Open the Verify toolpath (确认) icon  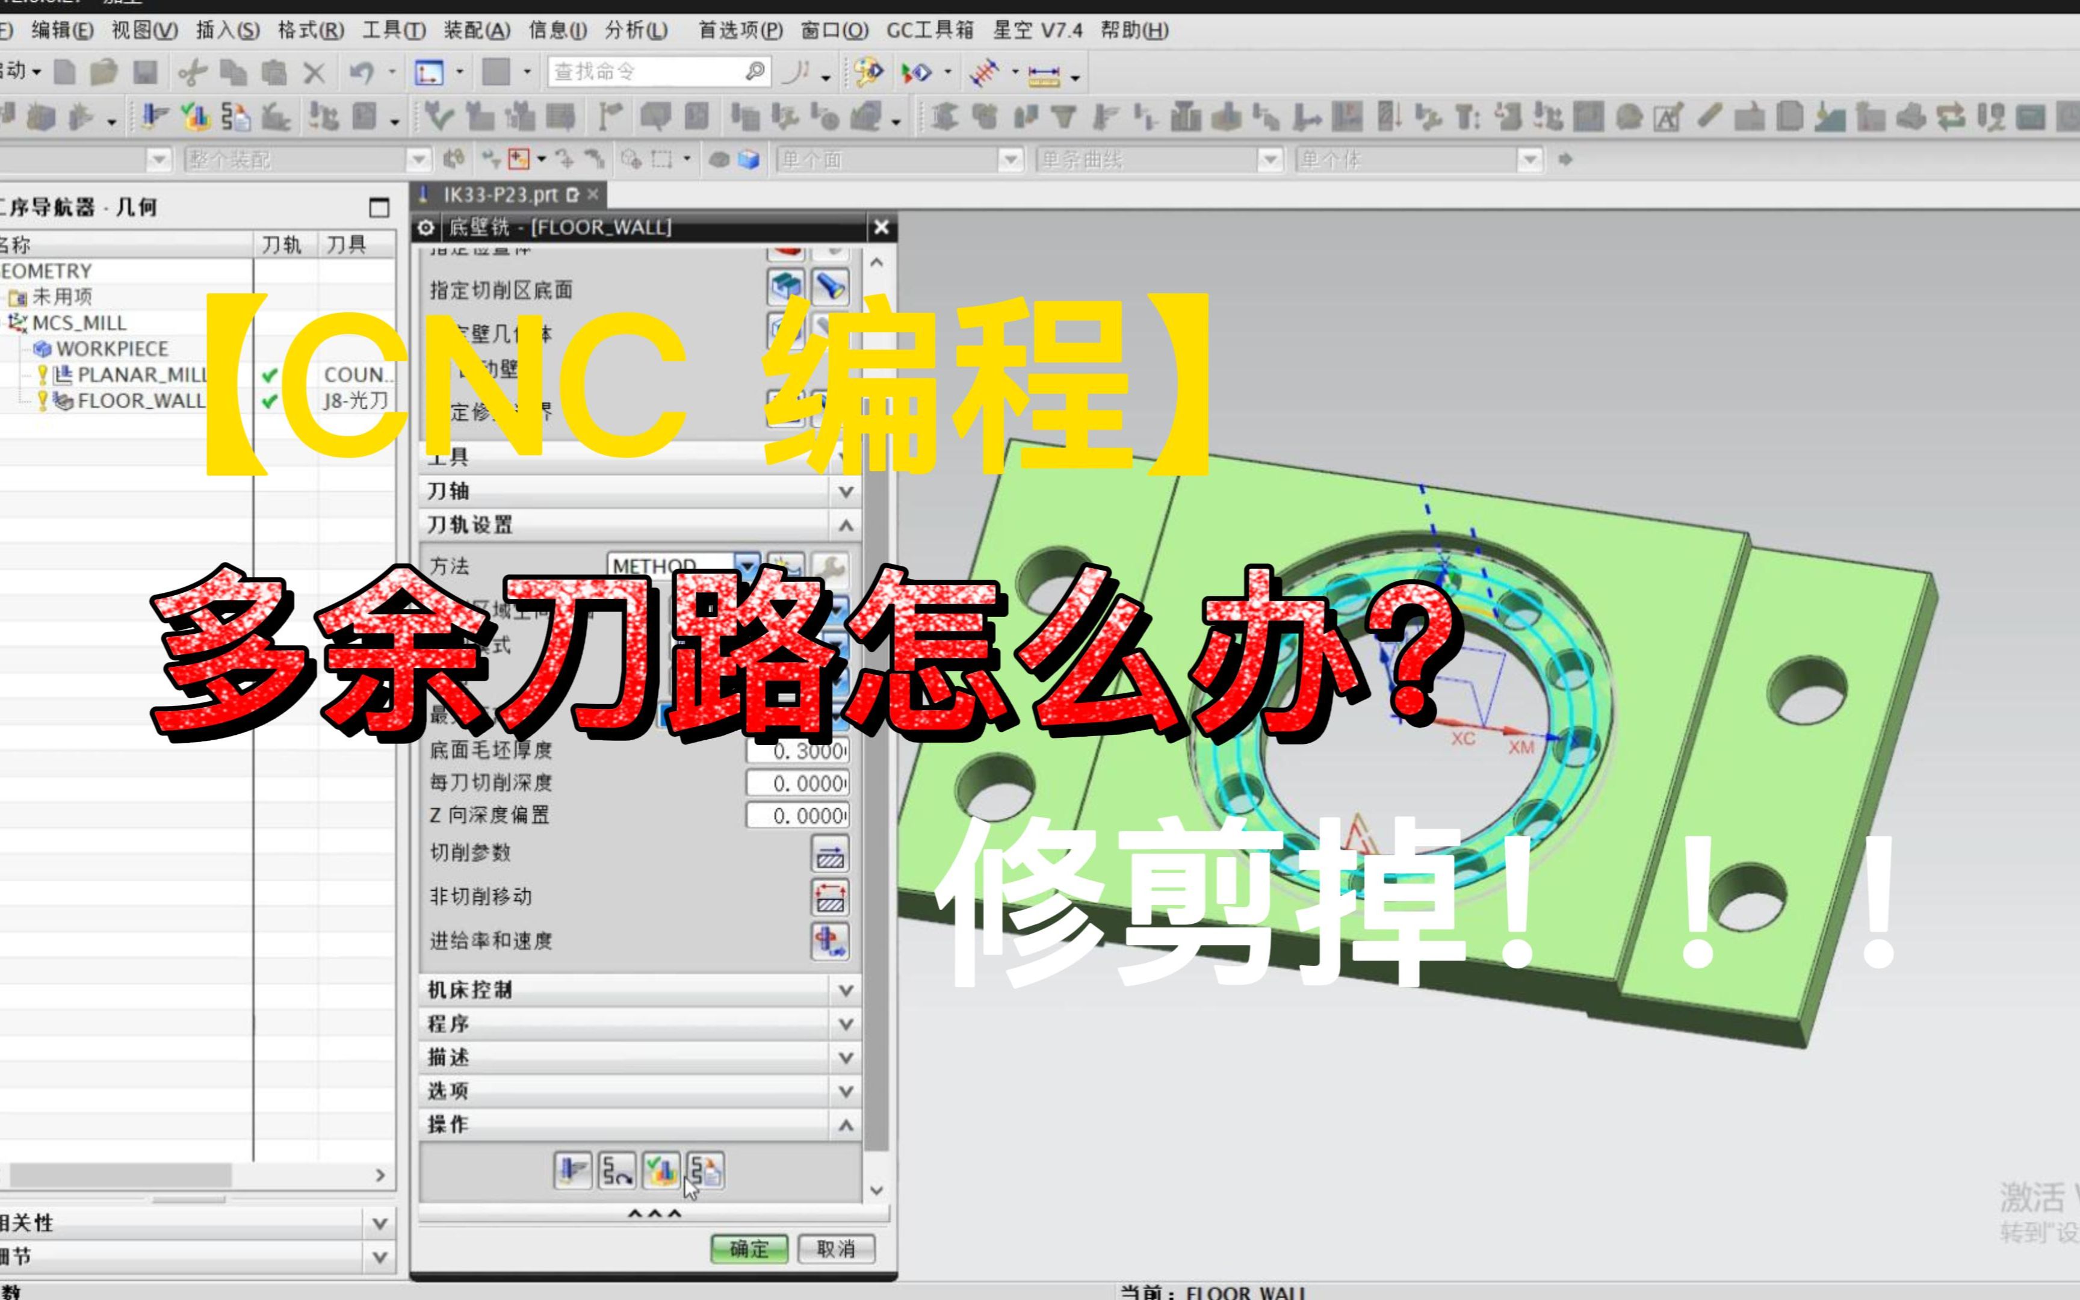[x=661, y=1170]
